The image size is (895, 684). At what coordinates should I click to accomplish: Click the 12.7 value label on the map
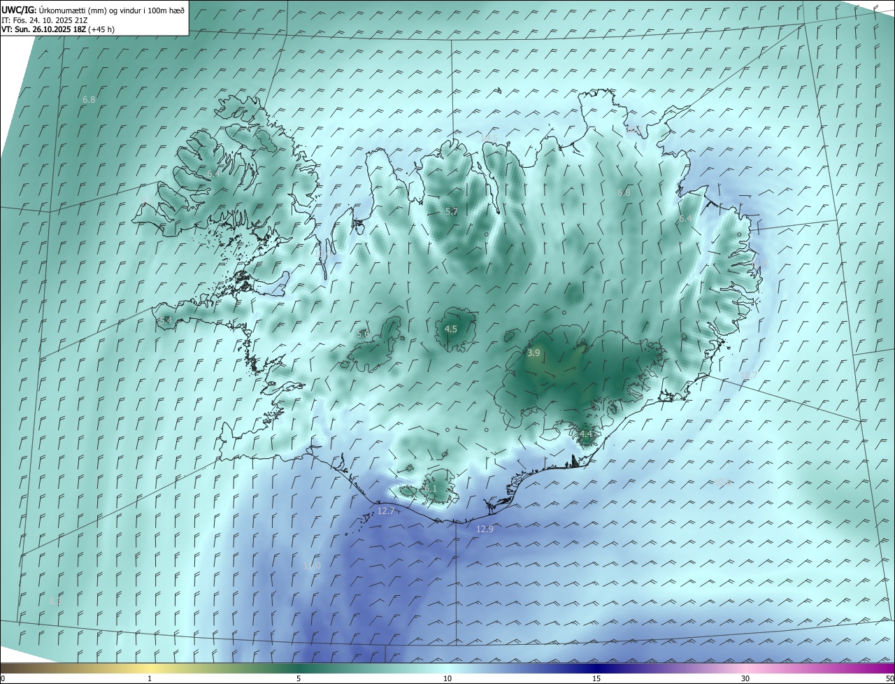coord(386,511)
